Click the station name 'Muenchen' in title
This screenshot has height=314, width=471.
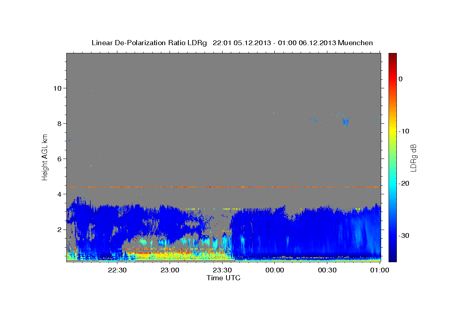[355, 43]
